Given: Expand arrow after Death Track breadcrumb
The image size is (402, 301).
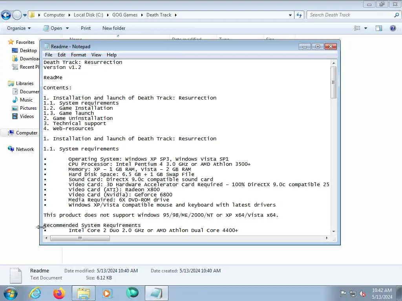Looking at the screenshot, I should click(176, 15).
